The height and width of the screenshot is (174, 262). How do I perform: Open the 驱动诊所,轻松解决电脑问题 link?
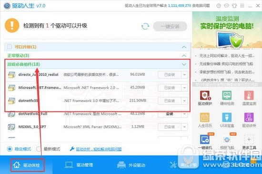coord(99,149)
